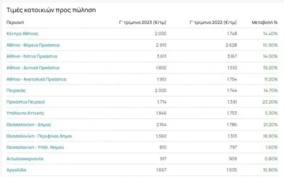The image size is (284, 177).
Task: Click the Θεσσαλονίκη - Δήμος link
Action: point(29,125)
